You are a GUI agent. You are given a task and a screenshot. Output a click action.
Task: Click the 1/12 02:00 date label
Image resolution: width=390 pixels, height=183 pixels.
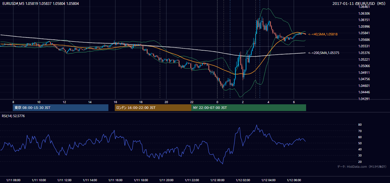243,180
